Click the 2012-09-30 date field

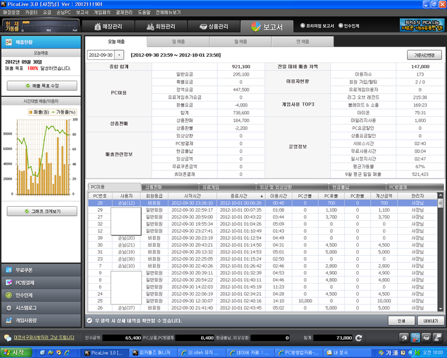(101, 55)
